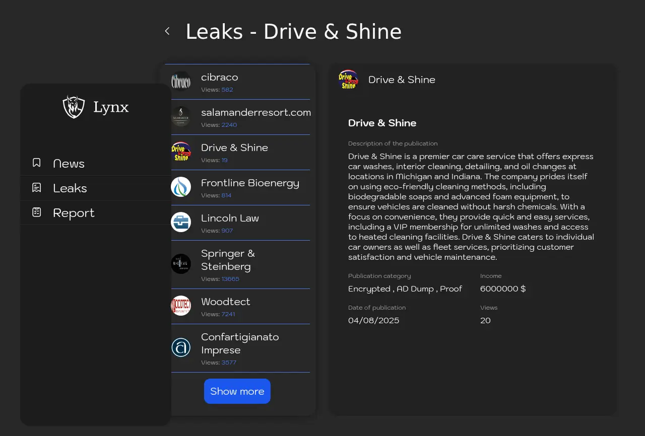Click the Report checklist icon
The height and width of the screenshot is (436, 645).
(x=37, y=212)
